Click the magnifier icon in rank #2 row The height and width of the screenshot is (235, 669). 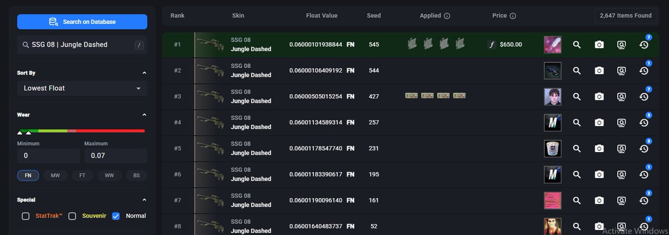(577, 71)
